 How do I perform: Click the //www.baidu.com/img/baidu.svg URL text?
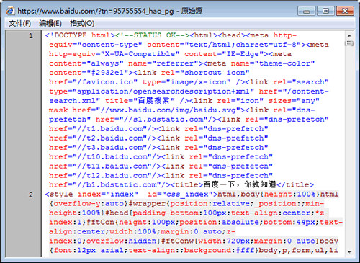(173, 110)
